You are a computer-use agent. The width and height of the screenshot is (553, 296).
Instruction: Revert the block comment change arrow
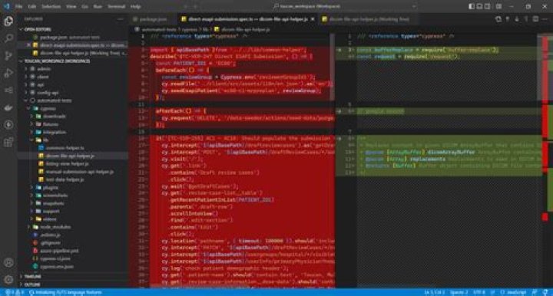pyautogui.click(x=339, y=138)
